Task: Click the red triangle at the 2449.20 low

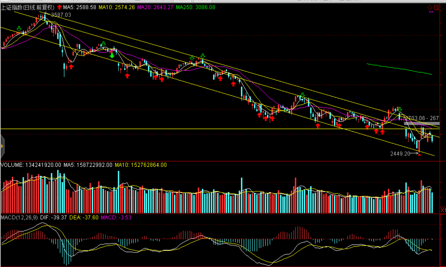Action: pos(419,154)
